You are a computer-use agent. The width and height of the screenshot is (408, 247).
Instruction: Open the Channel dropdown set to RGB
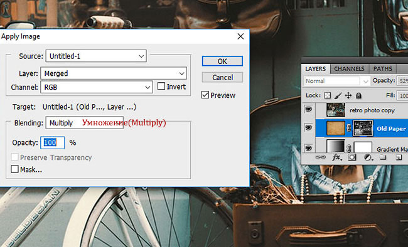click(x=96, y=87)
